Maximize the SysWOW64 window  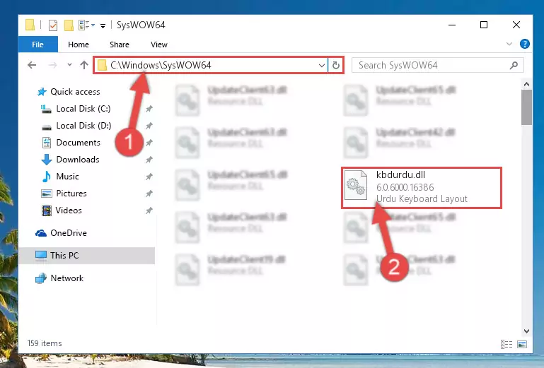[484, 25]
